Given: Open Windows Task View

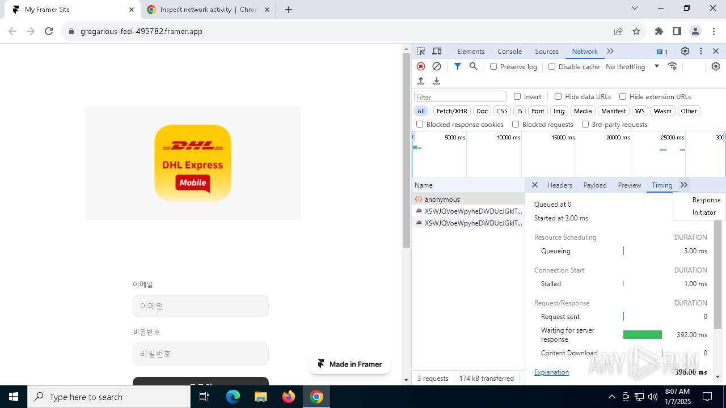Looking at the screenshot, I should coord(204,397).
